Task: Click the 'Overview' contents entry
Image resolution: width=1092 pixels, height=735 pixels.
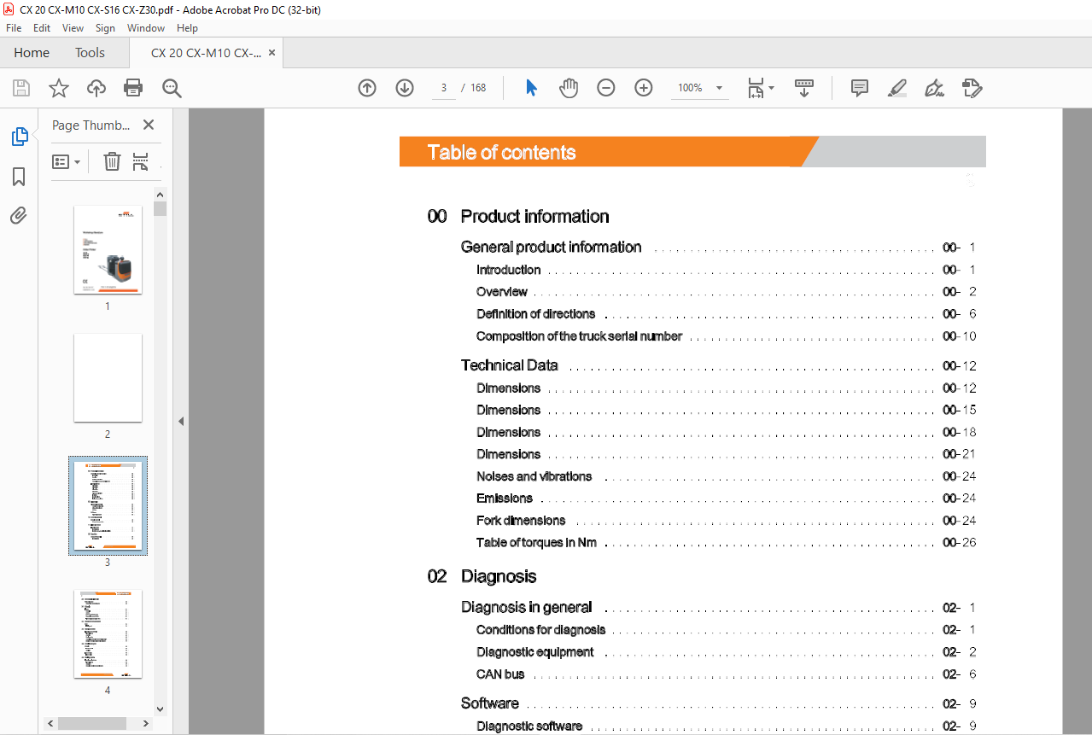Action: [x=502, y=292]
